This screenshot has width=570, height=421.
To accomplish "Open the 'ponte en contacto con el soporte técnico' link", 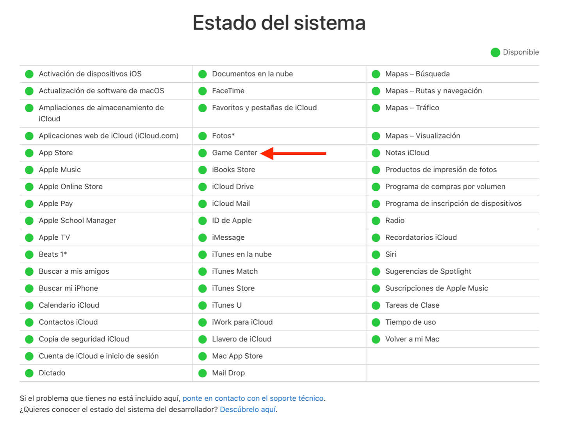I will (x=253, y=398).
